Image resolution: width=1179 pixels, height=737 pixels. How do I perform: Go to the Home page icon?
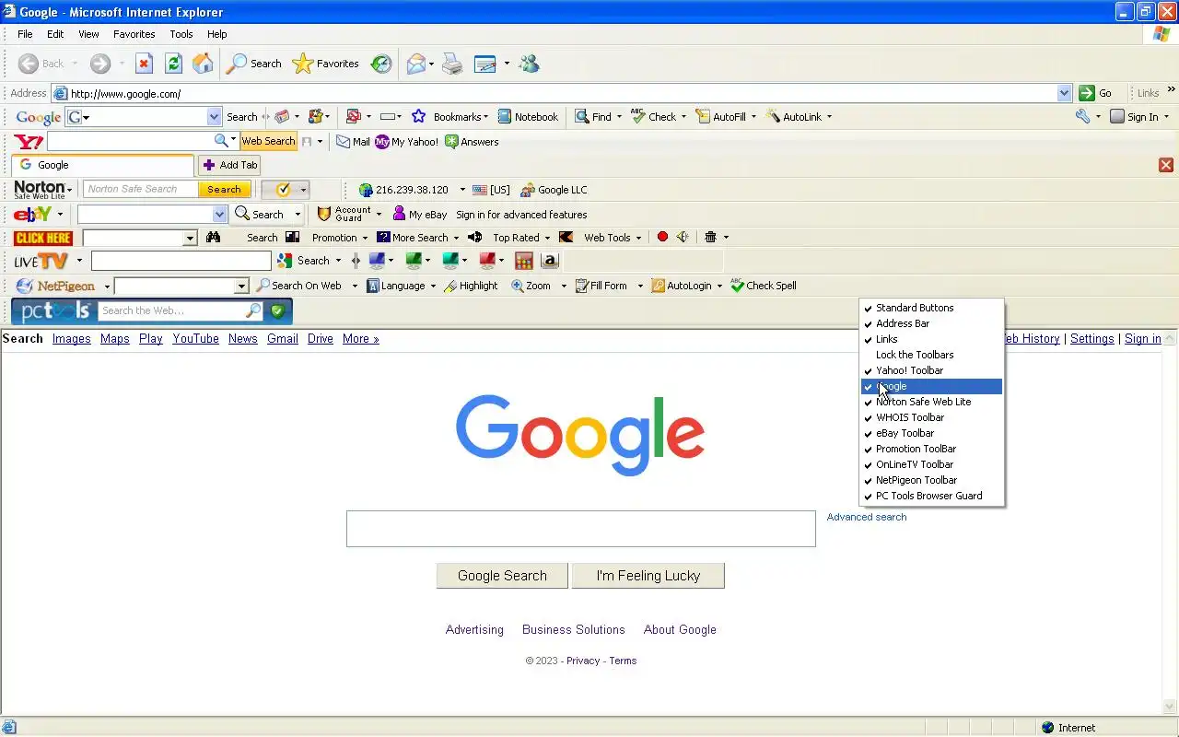[x=203, y=64]
